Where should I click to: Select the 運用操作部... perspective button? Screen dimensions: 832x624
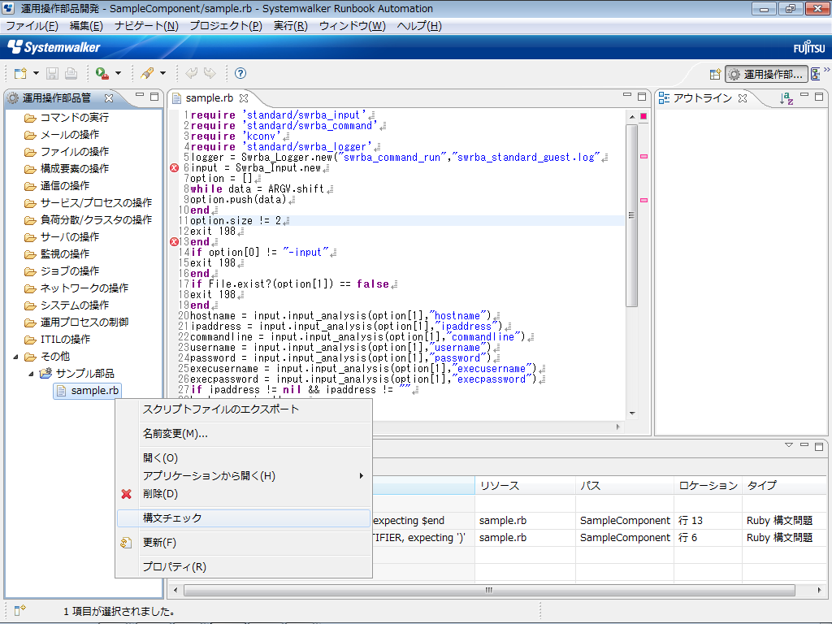click(766, 74)
